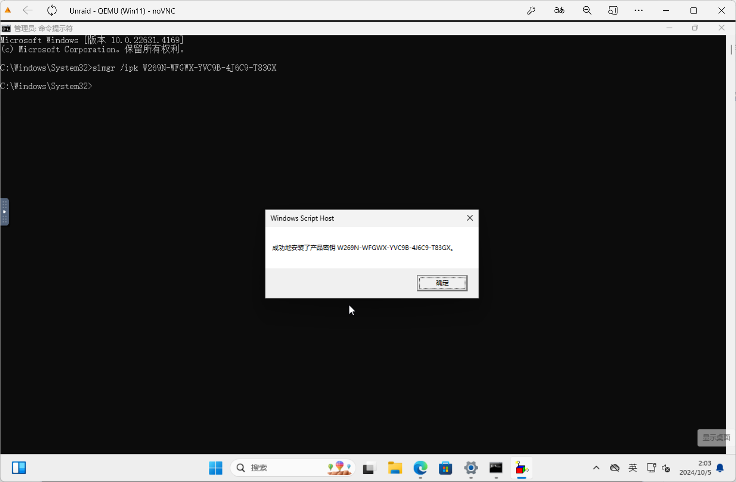Screen dimensions: 736x482
Task: Launch Microsoft Edge from the taskbar
Action: point(420,468)
